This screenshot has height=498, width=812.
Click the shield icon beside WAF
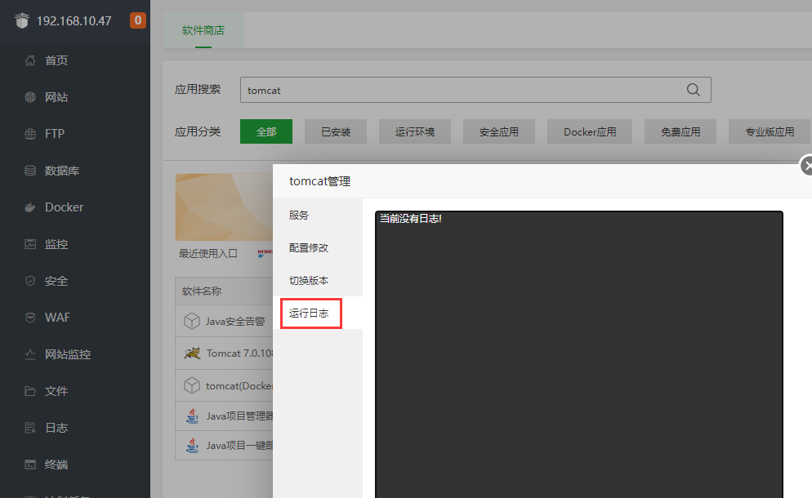pos(30,318)
